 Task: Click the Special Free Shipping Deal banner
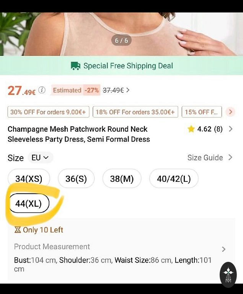click(x=122, y=66)
